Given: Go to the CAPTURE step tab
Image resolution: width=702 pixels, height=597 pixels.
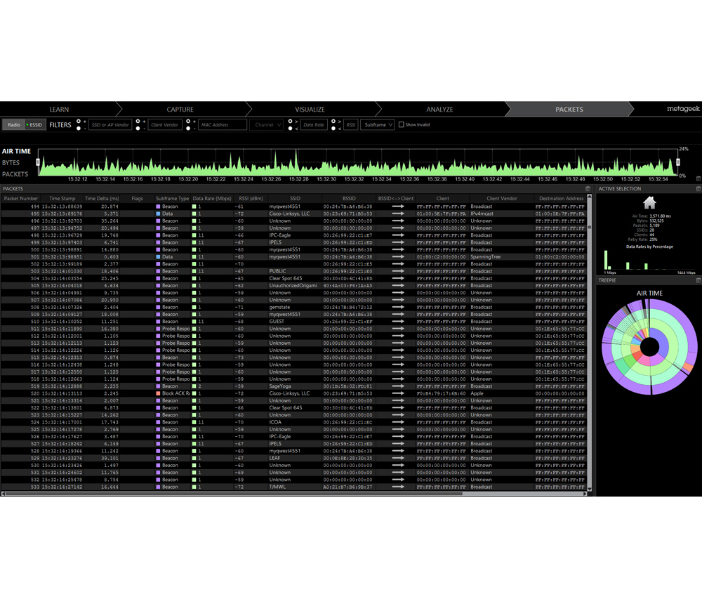Looking at the screenshot, I should click(x=180, y=110).
